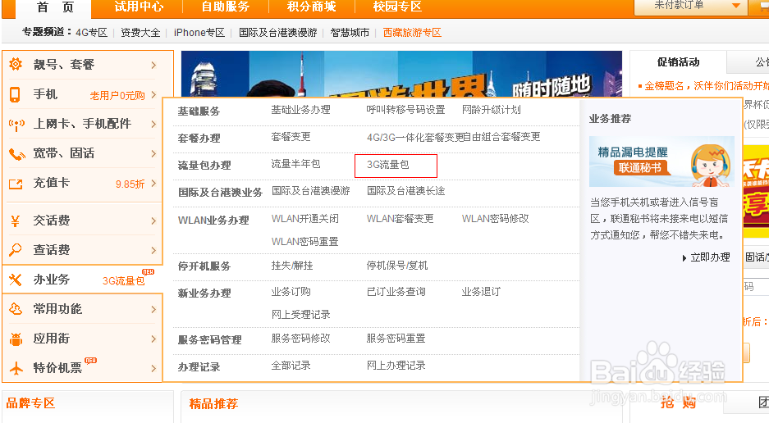Open the 智慧城市 link
This screenshot has height=423, width=769.
coord(350,33)
